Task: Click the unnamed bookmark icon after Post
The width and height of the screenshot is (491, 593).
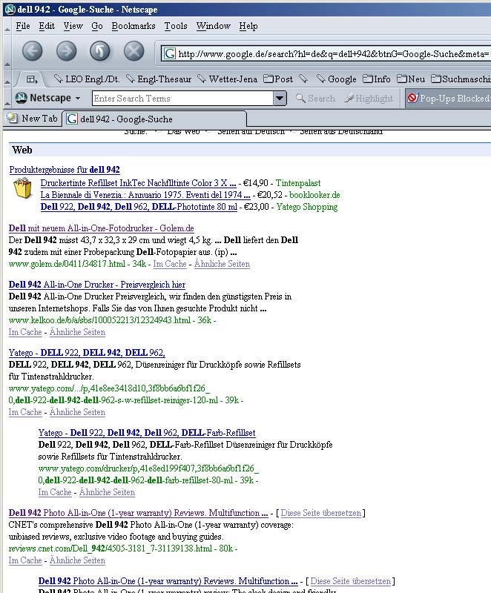Action: click(x=303, y=79)
